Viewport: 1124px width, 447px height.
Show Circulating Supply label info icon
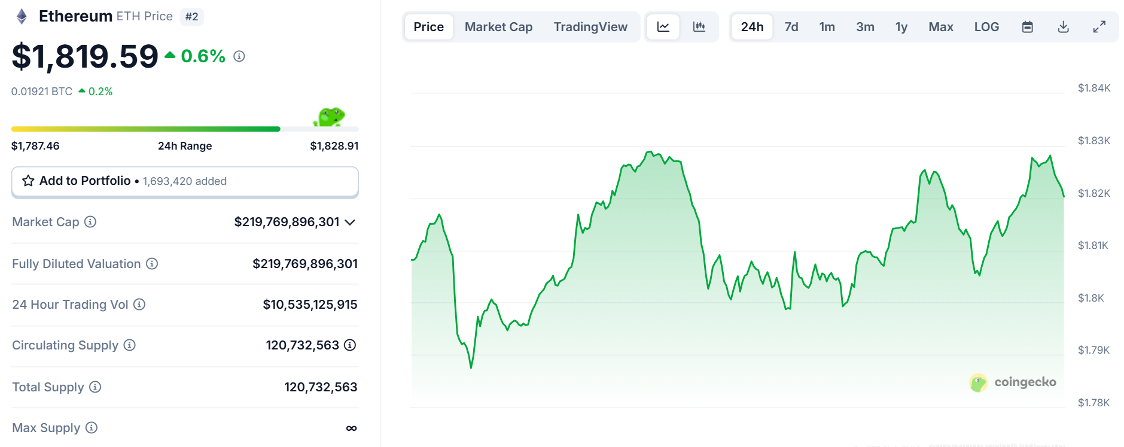coord(130,345)
